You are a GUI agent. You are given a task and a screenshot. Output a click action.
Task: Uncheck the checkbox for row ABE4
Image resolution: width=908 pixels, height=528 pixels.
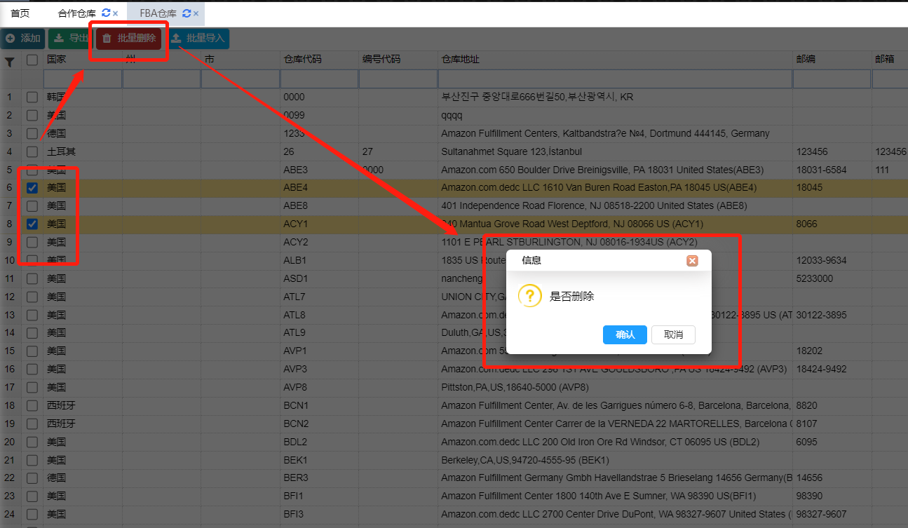[32, 188]
